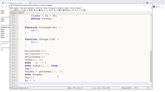This screenshot has width=165, height=92.
Task: Click the Windows (CR LF) status entry
Action: [x=127, y=88]
